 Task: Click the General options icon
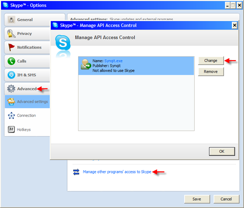pos(11,20)
